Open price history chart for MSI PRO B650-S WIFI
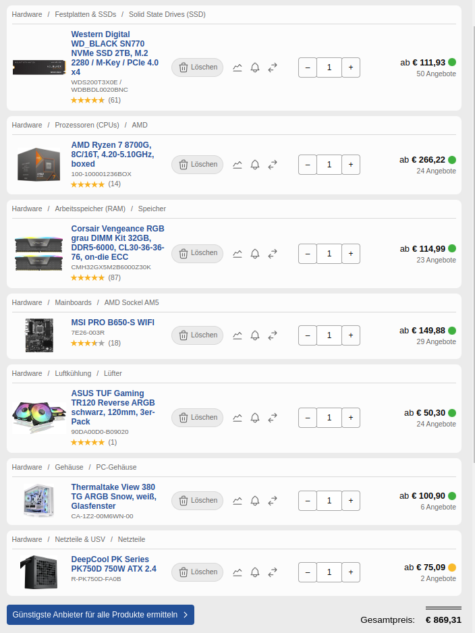 point(237,335)
